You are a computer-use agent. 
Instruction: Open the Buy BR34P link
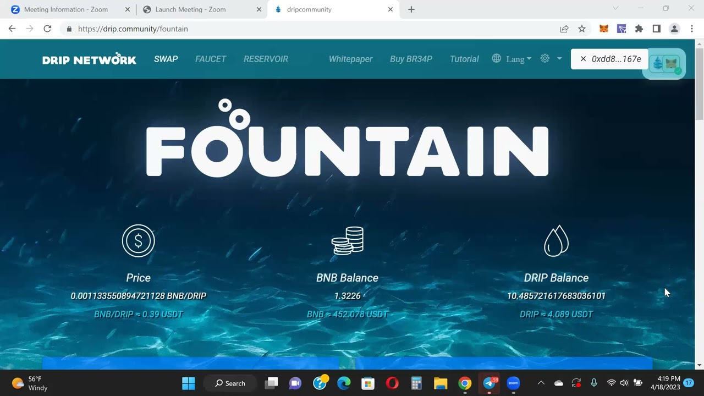tap(411, 59)
